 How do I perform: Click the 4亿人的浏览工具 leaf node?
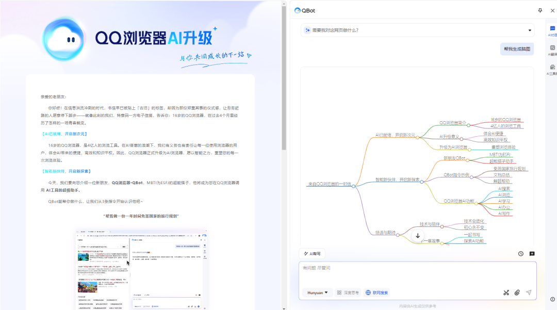505,126
